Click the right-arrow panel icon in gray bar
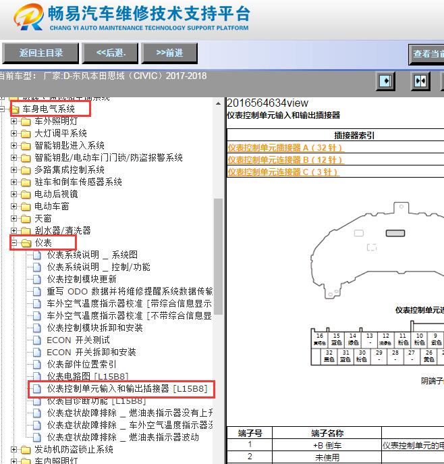This screenshot has width=444, height=464. click(x=385, y=81)
